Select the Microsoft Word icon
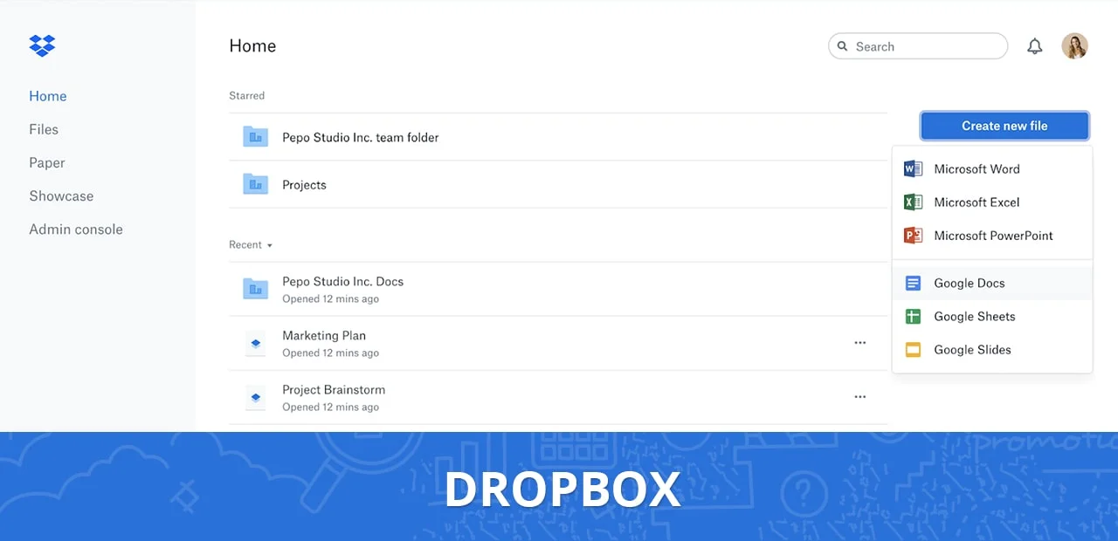The height and width of the screenshot is (541, 1118). click(912, 168)
